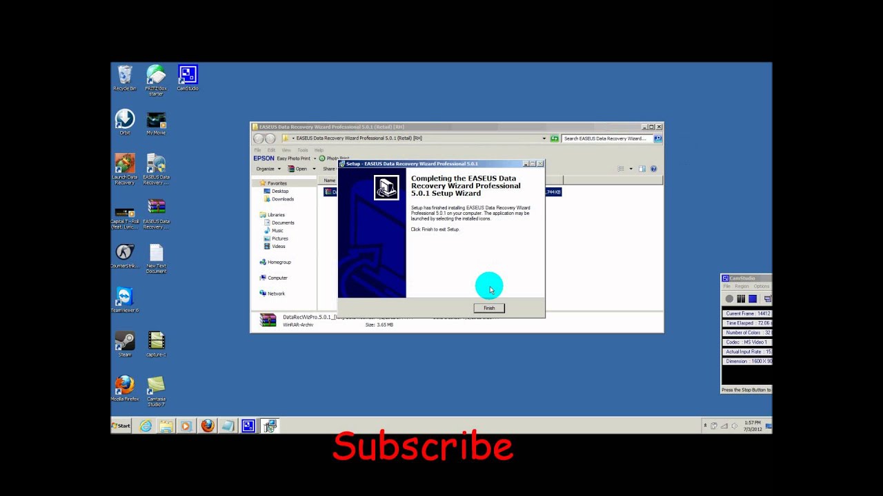Click the Explorer Back navigation button
Image resolution: width=883 pixels, height=496 pixels.
(x=259, y=138)
